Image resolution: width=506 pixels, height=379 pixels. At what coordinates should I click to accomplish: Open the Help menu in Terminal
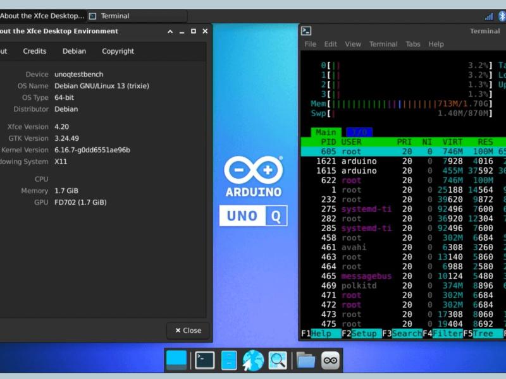(x=436, y=44)
